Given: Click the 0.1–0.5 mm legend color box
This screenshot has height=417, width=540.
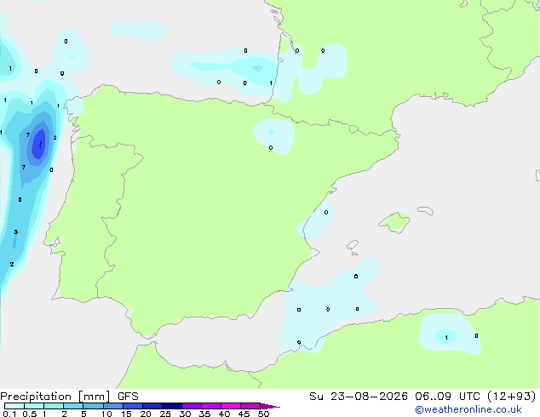Looking at the screenshot, I should (x=14, y=406).
